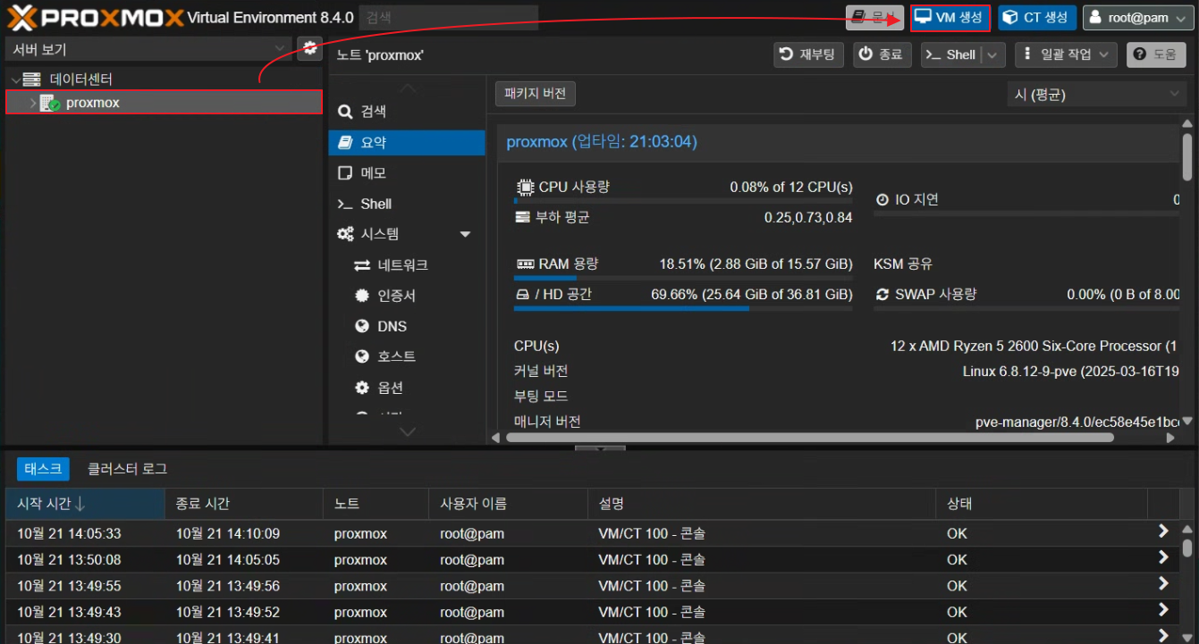
Task: Switch to the 태스크 tab
Action: pyautogui.click(x=43, y=469)
